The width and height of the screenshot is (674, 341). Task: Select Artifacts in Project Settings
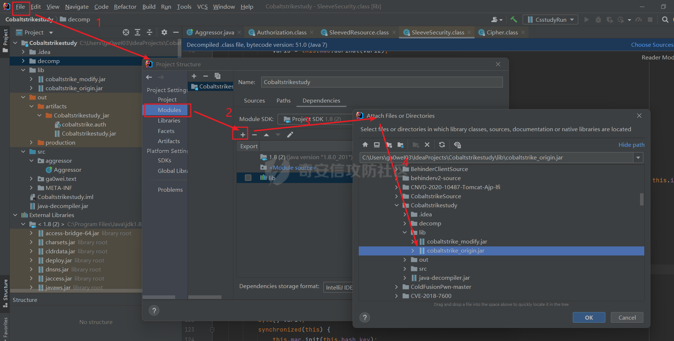tap(169, 141)
